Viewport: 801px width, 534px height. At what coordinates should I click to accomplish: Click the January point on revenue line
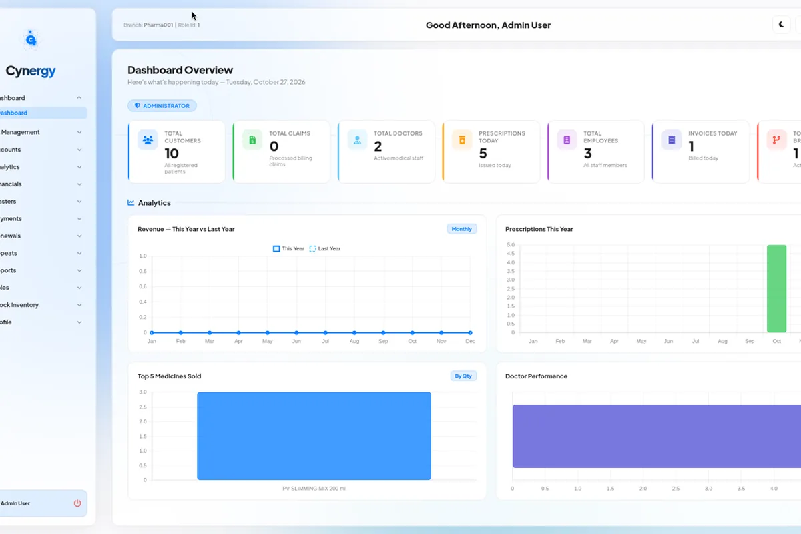tap(152, 332)
